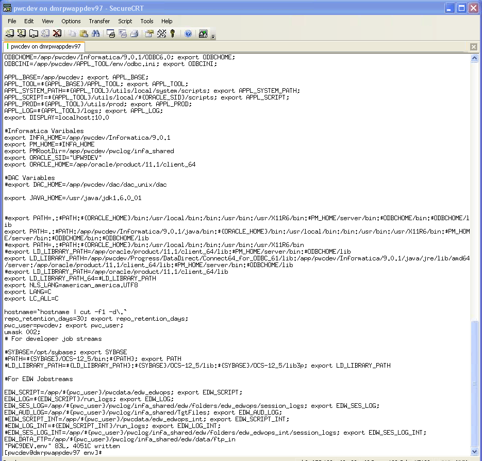
Task: Disconnect the session with the red X icon
Action: 57,34
